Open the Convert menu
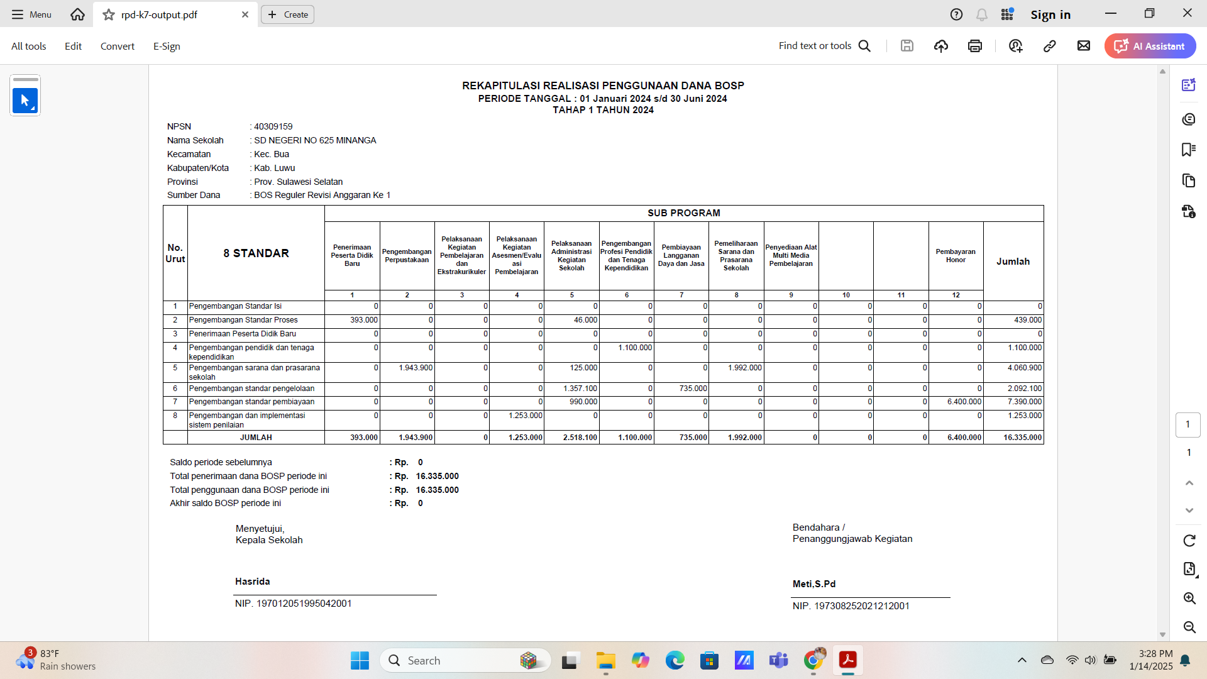 pyautogui.click(x=118, y=46)
